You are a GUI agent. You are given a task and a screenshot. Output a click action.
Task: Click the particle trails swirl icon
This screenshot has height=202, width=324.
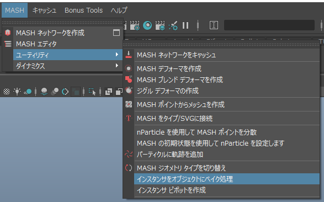pyautogui.click(x=129, y=154)
